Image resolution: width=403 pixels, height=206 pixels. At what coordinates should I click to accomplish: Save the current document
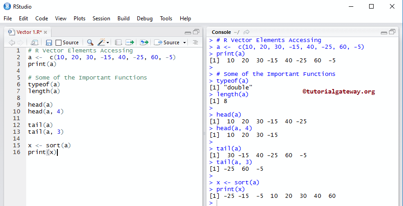pyautogui.click(x=49, y=42)
